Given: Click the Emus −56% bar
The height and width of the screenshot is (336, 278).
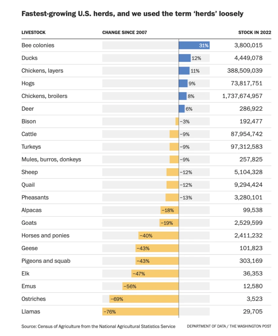Looking at the screenshot, I should coord(150,286).
